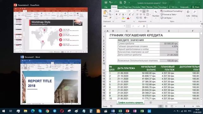Click the zoom slider handle in Excel
This screenshot has width=203, height=114.
click(184, 106)
